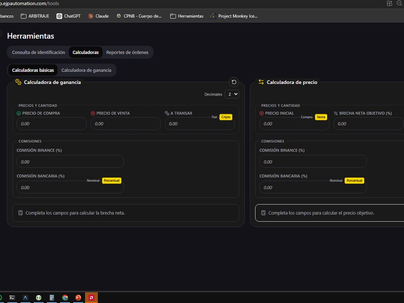The width and height of the screenshot is (404, 303).
Task: Set precio calculator commission to Porcentual
Action: pos(354,181)
